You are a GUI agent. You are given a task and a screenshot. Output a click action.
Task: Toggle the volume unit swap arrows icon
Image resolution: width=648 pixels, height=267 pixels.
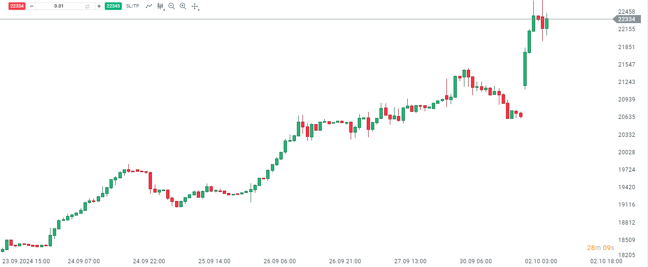point(87,6)
